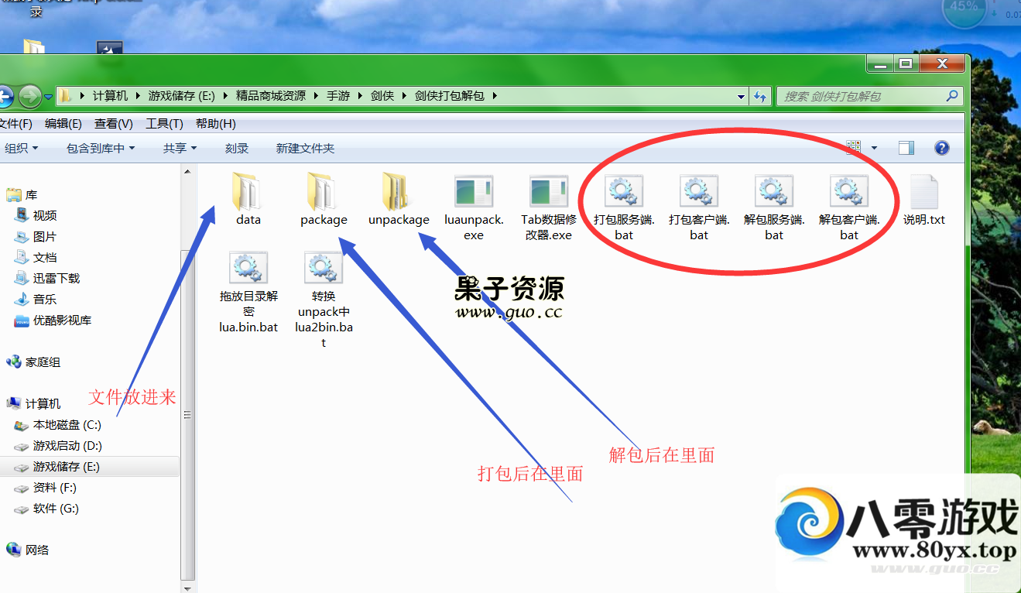
Task: Open the data folder
Action: point(248,194)
